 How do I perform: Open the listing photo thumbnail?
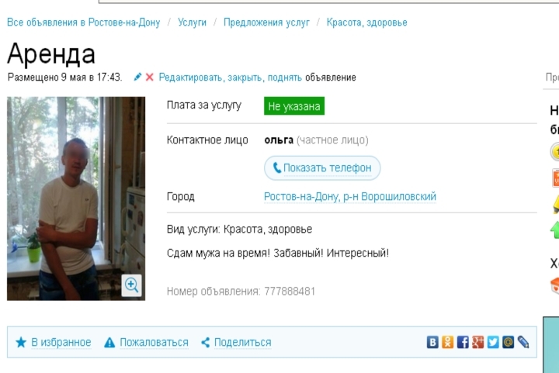click(76, 198)
